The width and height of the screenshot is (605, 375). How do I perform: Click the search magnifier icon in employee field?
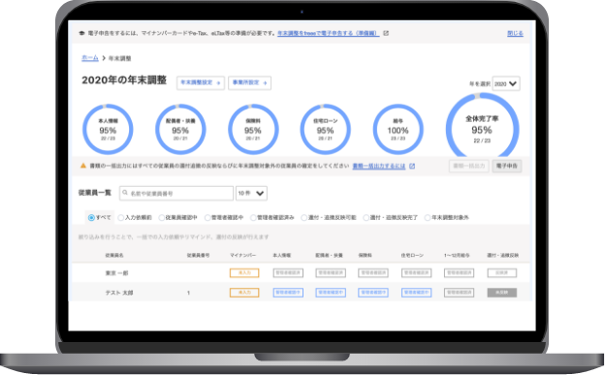click(x=125, y=193)
